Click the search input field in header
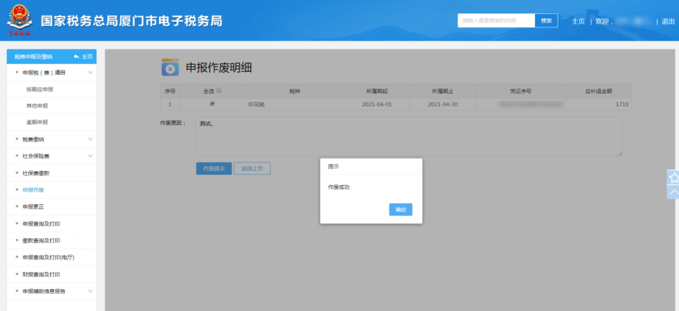 click(496, 21)
